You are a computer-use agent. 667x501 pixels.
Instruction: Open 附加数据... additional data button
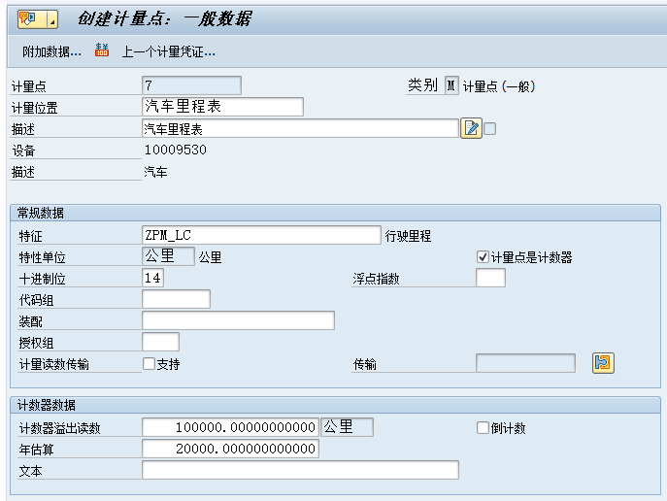pos(51,51)
